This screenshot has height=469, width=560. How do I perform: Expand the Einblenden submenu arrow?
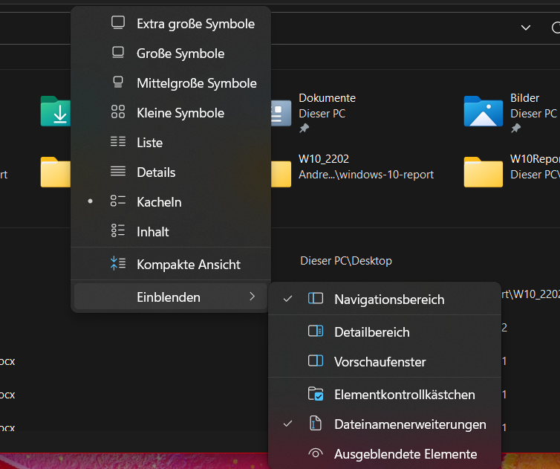[x=252, y=297]
